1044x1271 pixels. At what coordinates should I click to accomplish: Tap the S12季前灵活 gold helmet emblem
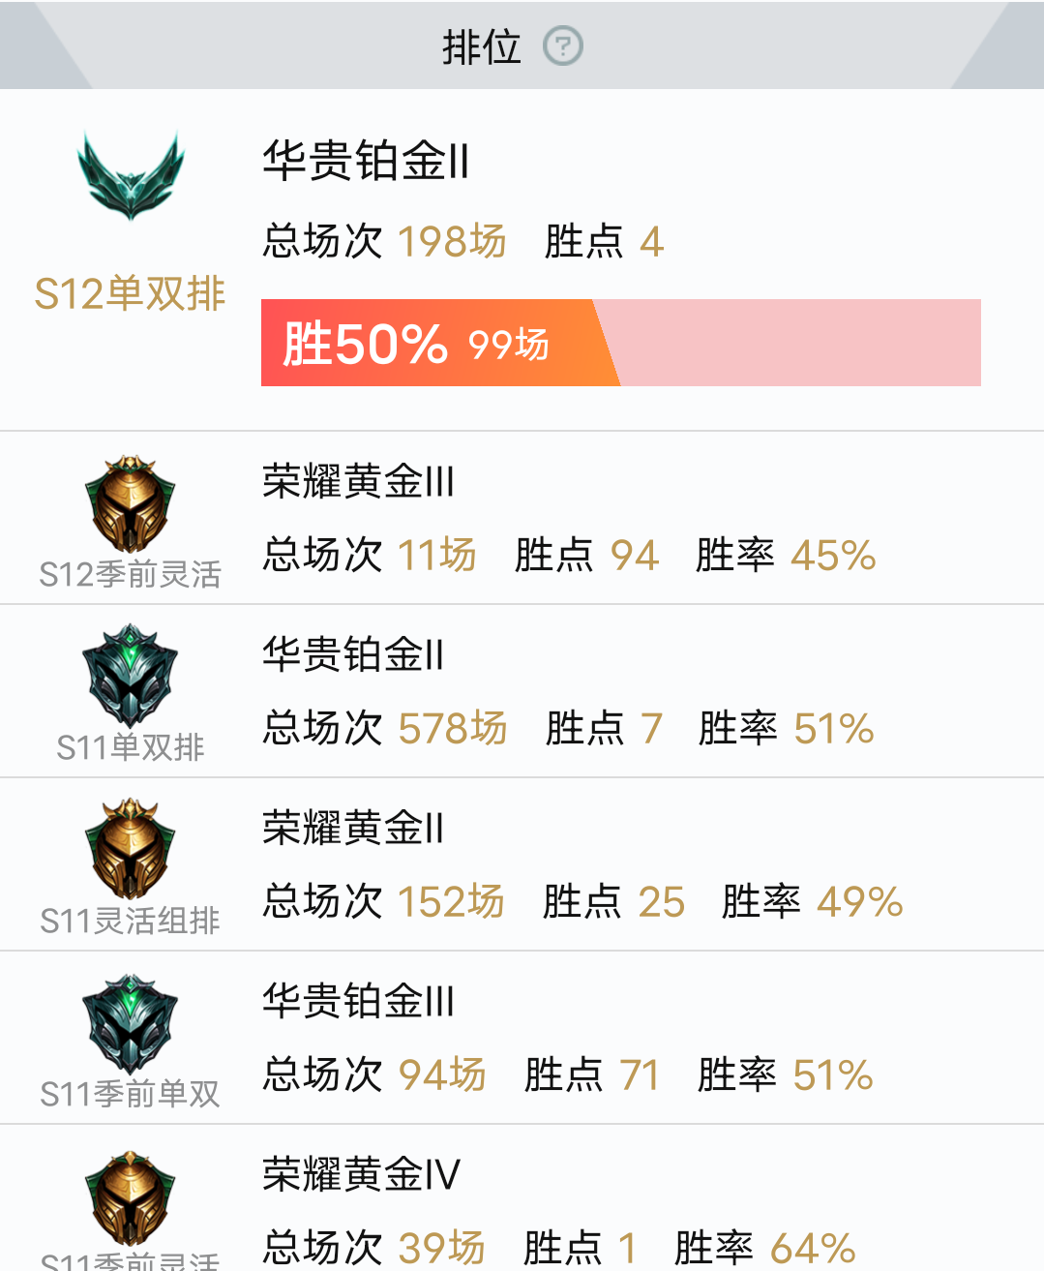tap(131, 504)
